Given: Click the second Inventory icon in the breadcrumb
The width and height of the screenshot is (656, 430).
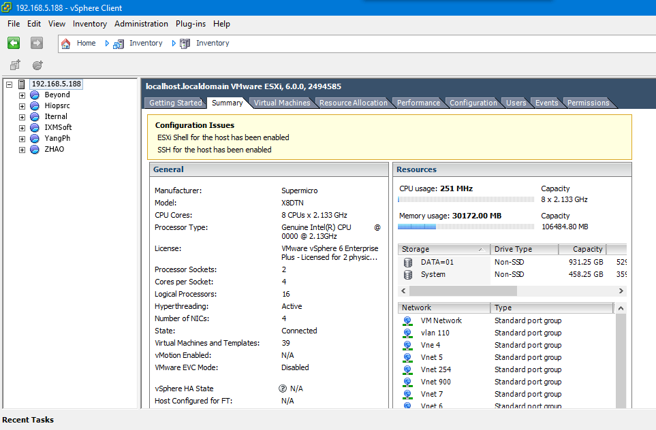Looking at the screenshot, I should (185, 44).
